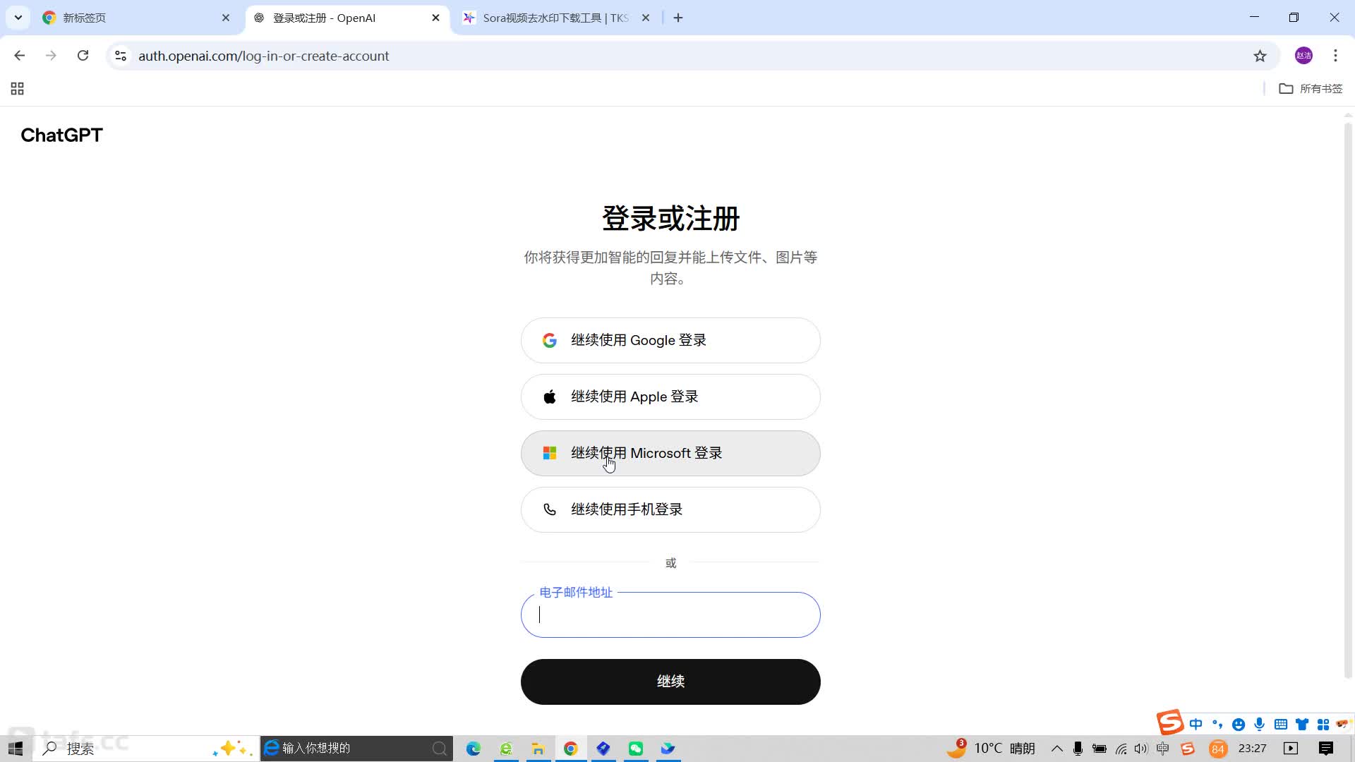1355x762 pixels.
Task: Click the Google logo on the login button
Action: click(550, 340)
